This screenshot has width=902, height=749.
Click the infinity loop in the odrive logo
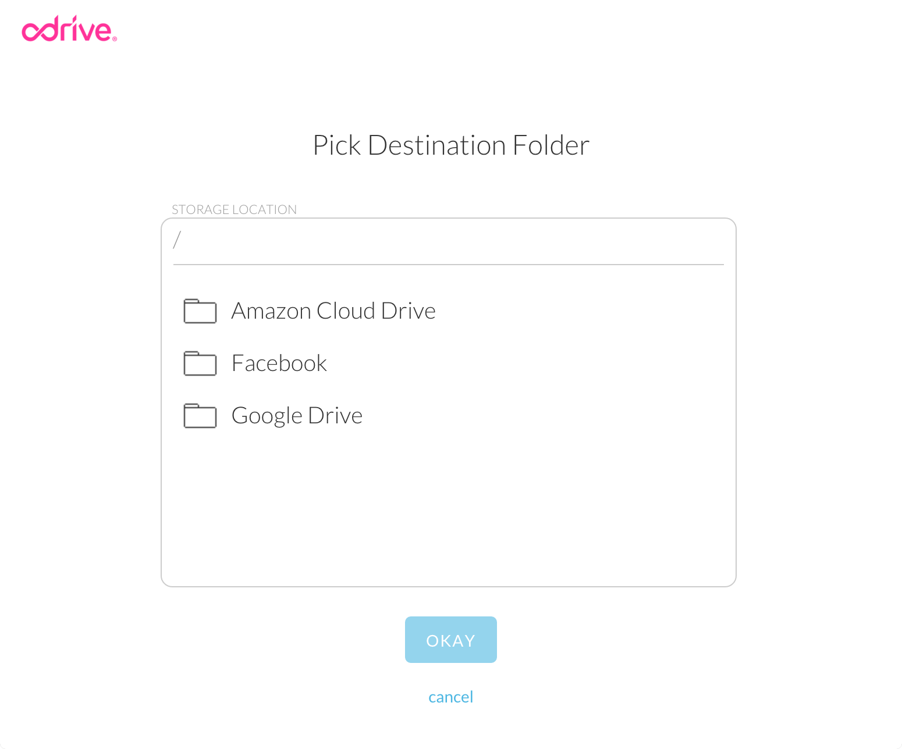click(39, 31)
